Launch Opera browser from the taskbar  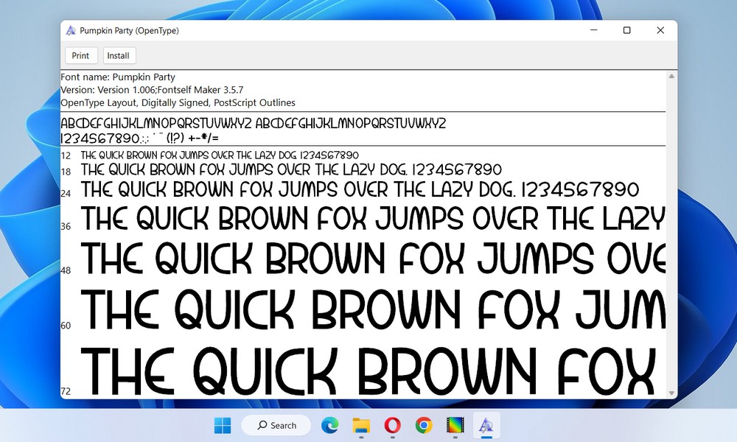[392, 425]
